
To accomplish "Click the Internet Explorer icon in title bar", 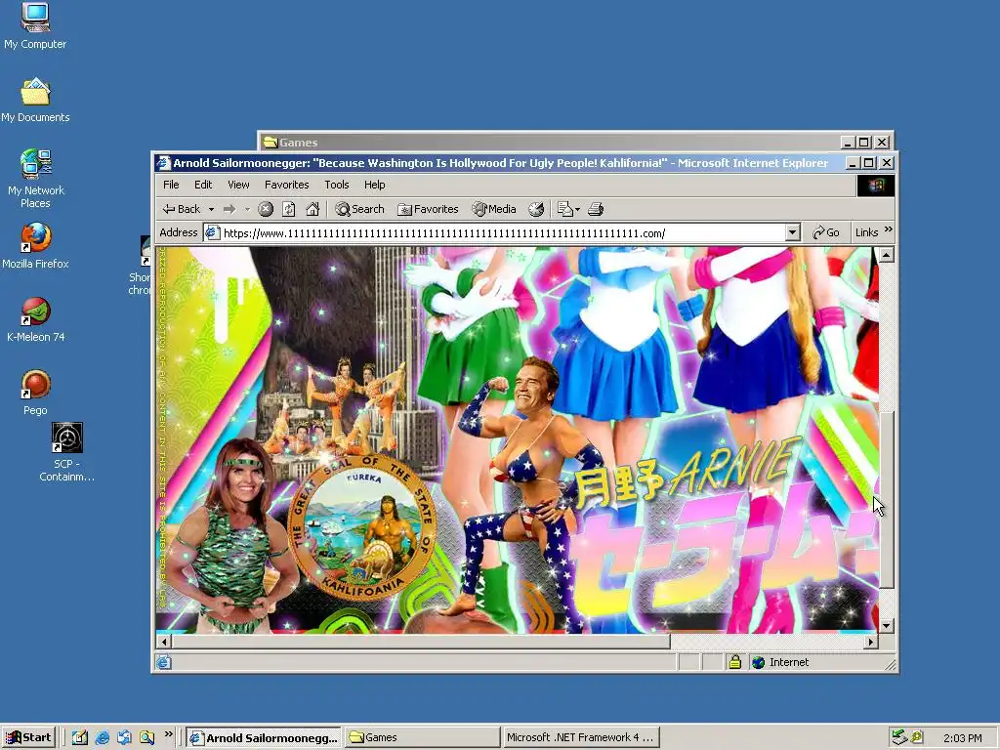I will point(163,163).
